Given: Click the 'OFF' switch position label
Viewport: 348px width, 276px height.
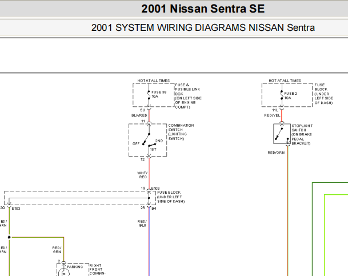Looking at the screenshot, I should pos(136,144).
